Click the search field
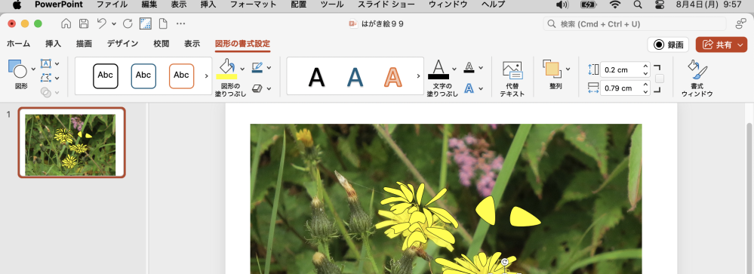 tap(635, 24)
